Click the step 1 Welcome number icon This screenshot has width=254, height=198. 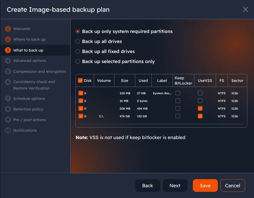8,29
